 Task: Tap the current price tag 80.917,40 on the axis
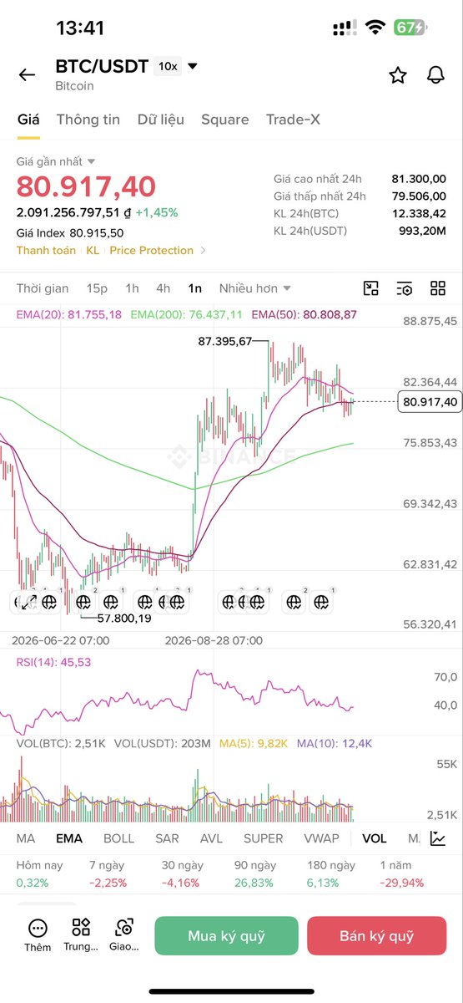coord(430,402)
